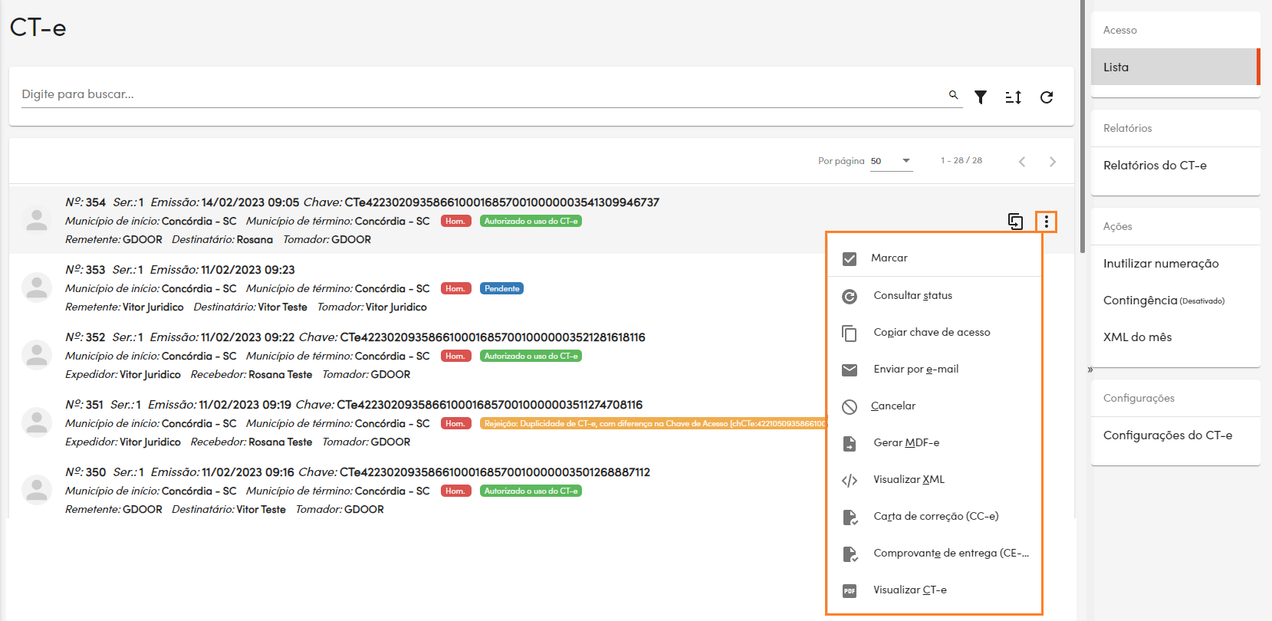Image resolution: width=1272 pixels, height=621 pixels.
Task: Refresh the CT-e list
Action: tap(1047, 97)
